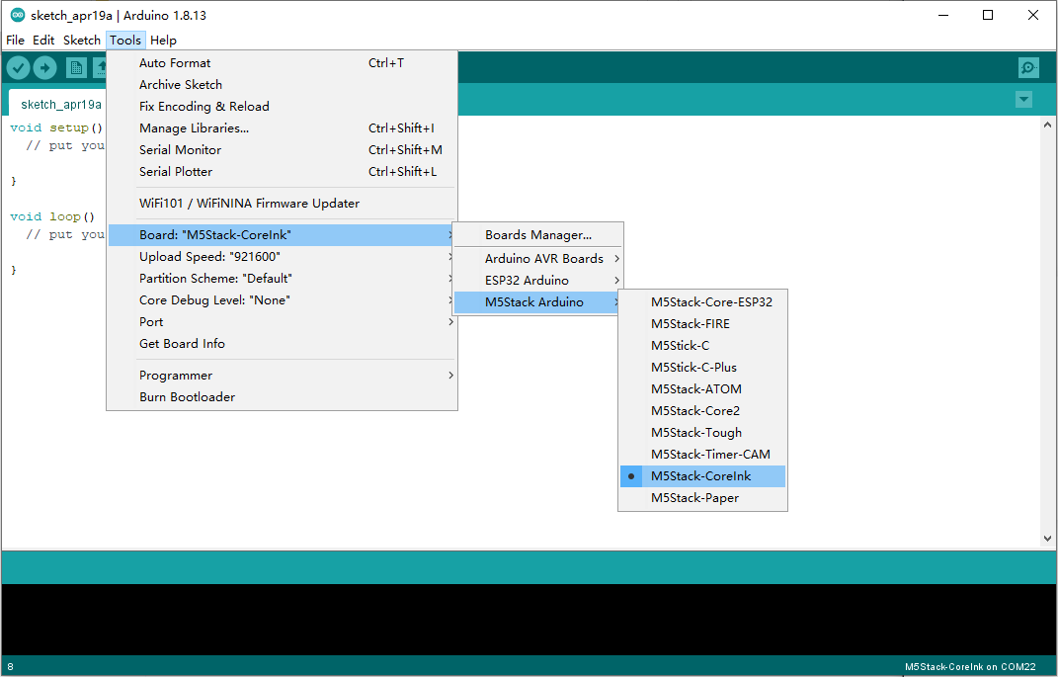Screen dimensions: 1058x677
Task: Select M5Stack-FIRE board
Action: (702, 323)
